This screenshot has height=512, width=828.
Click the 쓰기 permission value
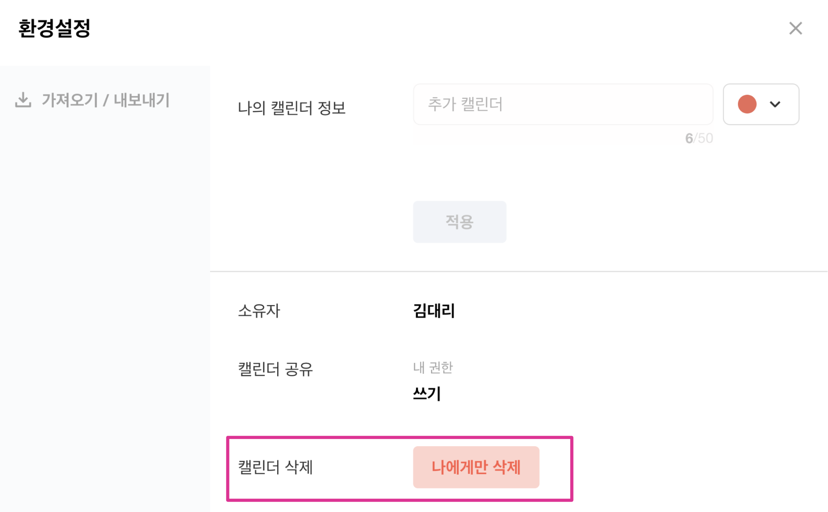[427, 393]
